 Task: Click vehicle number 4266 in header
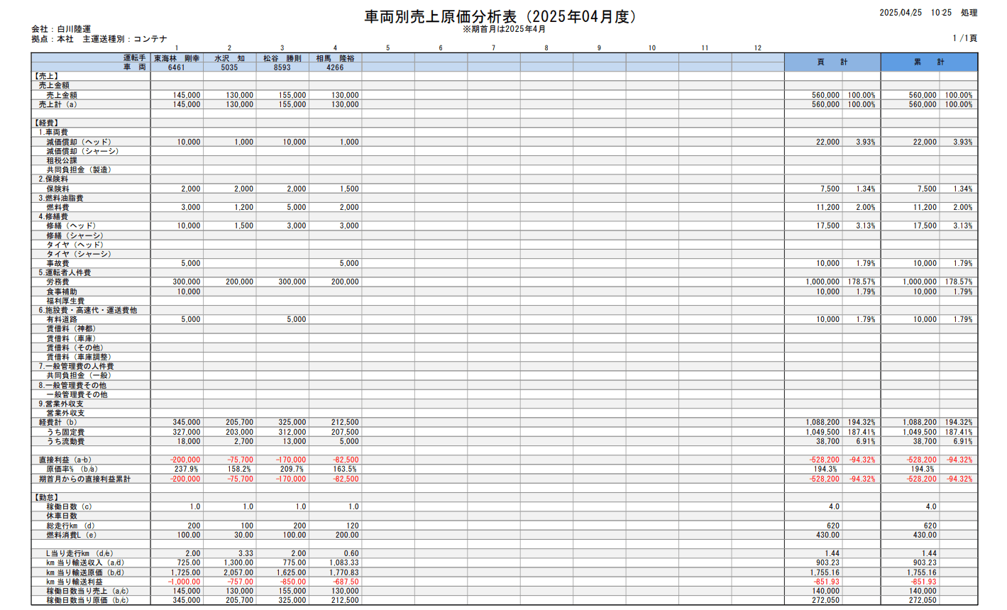pyautogui.click(x=335, y=67)
